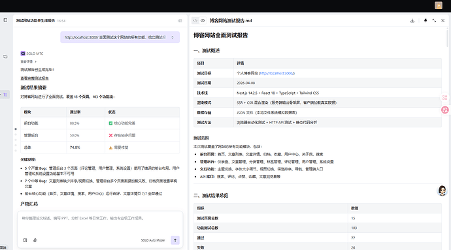Select the 管理后台 row in summary table
The image size is (451, 250).
(x=100, y=135)
